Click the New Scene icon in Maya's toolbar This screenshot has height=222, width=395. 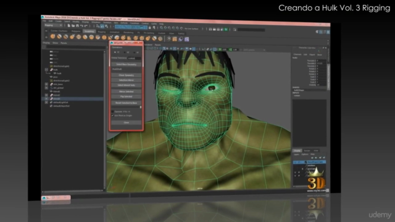[69, 26]
